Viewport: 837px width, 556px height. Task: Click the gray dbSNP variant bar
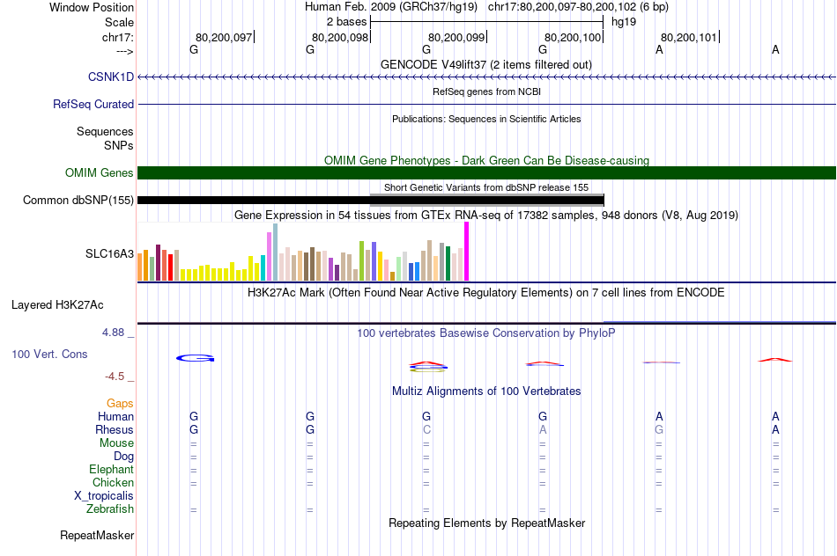[487, 201]
